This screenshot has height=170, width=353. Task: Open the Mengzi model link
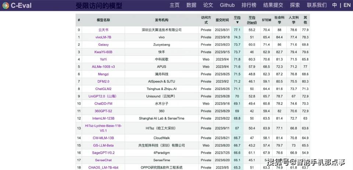pos(103,74)
